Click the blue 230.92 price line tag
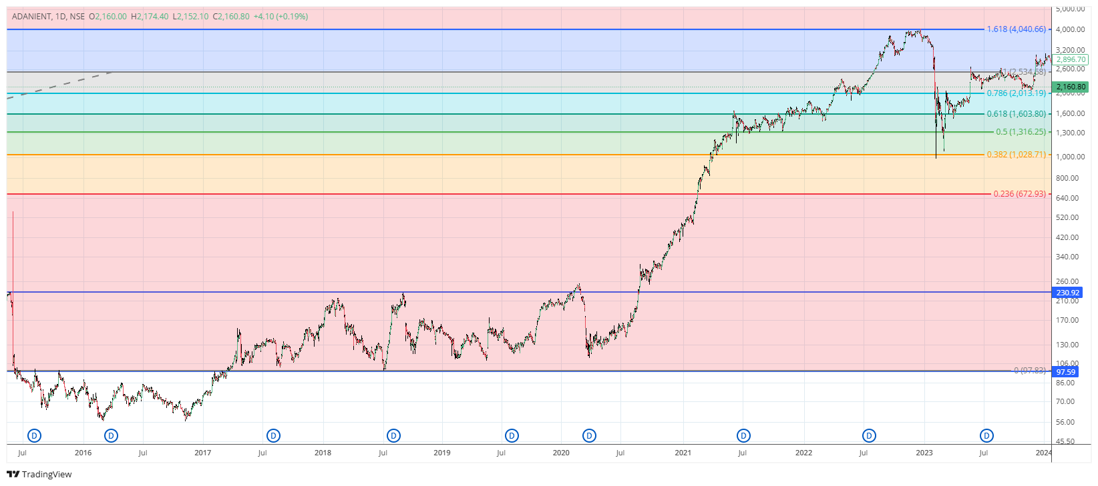The height and width of the screenshot is (486, 1098). (1067, 293)
